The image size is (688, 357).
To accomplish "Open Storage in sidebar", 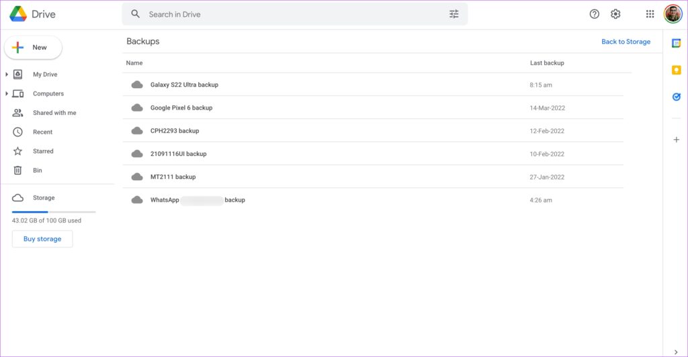I will 44,198.
